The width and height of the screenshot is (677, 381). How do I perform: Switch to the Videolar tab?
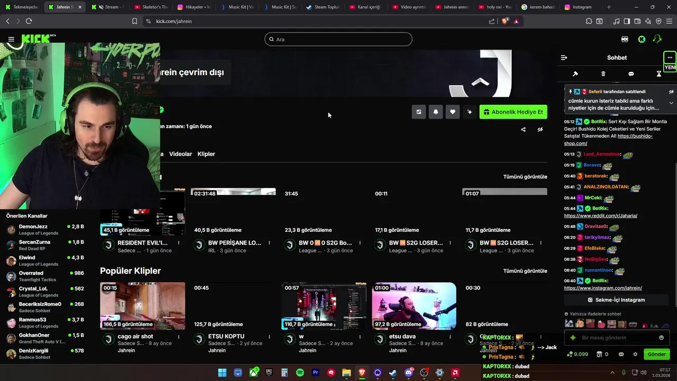180,154
